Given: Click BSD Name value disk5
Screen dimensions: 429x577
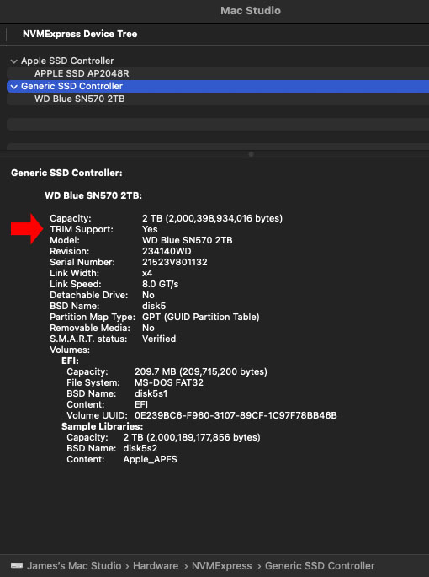Looking at the screenshot, I should [154, 306].
